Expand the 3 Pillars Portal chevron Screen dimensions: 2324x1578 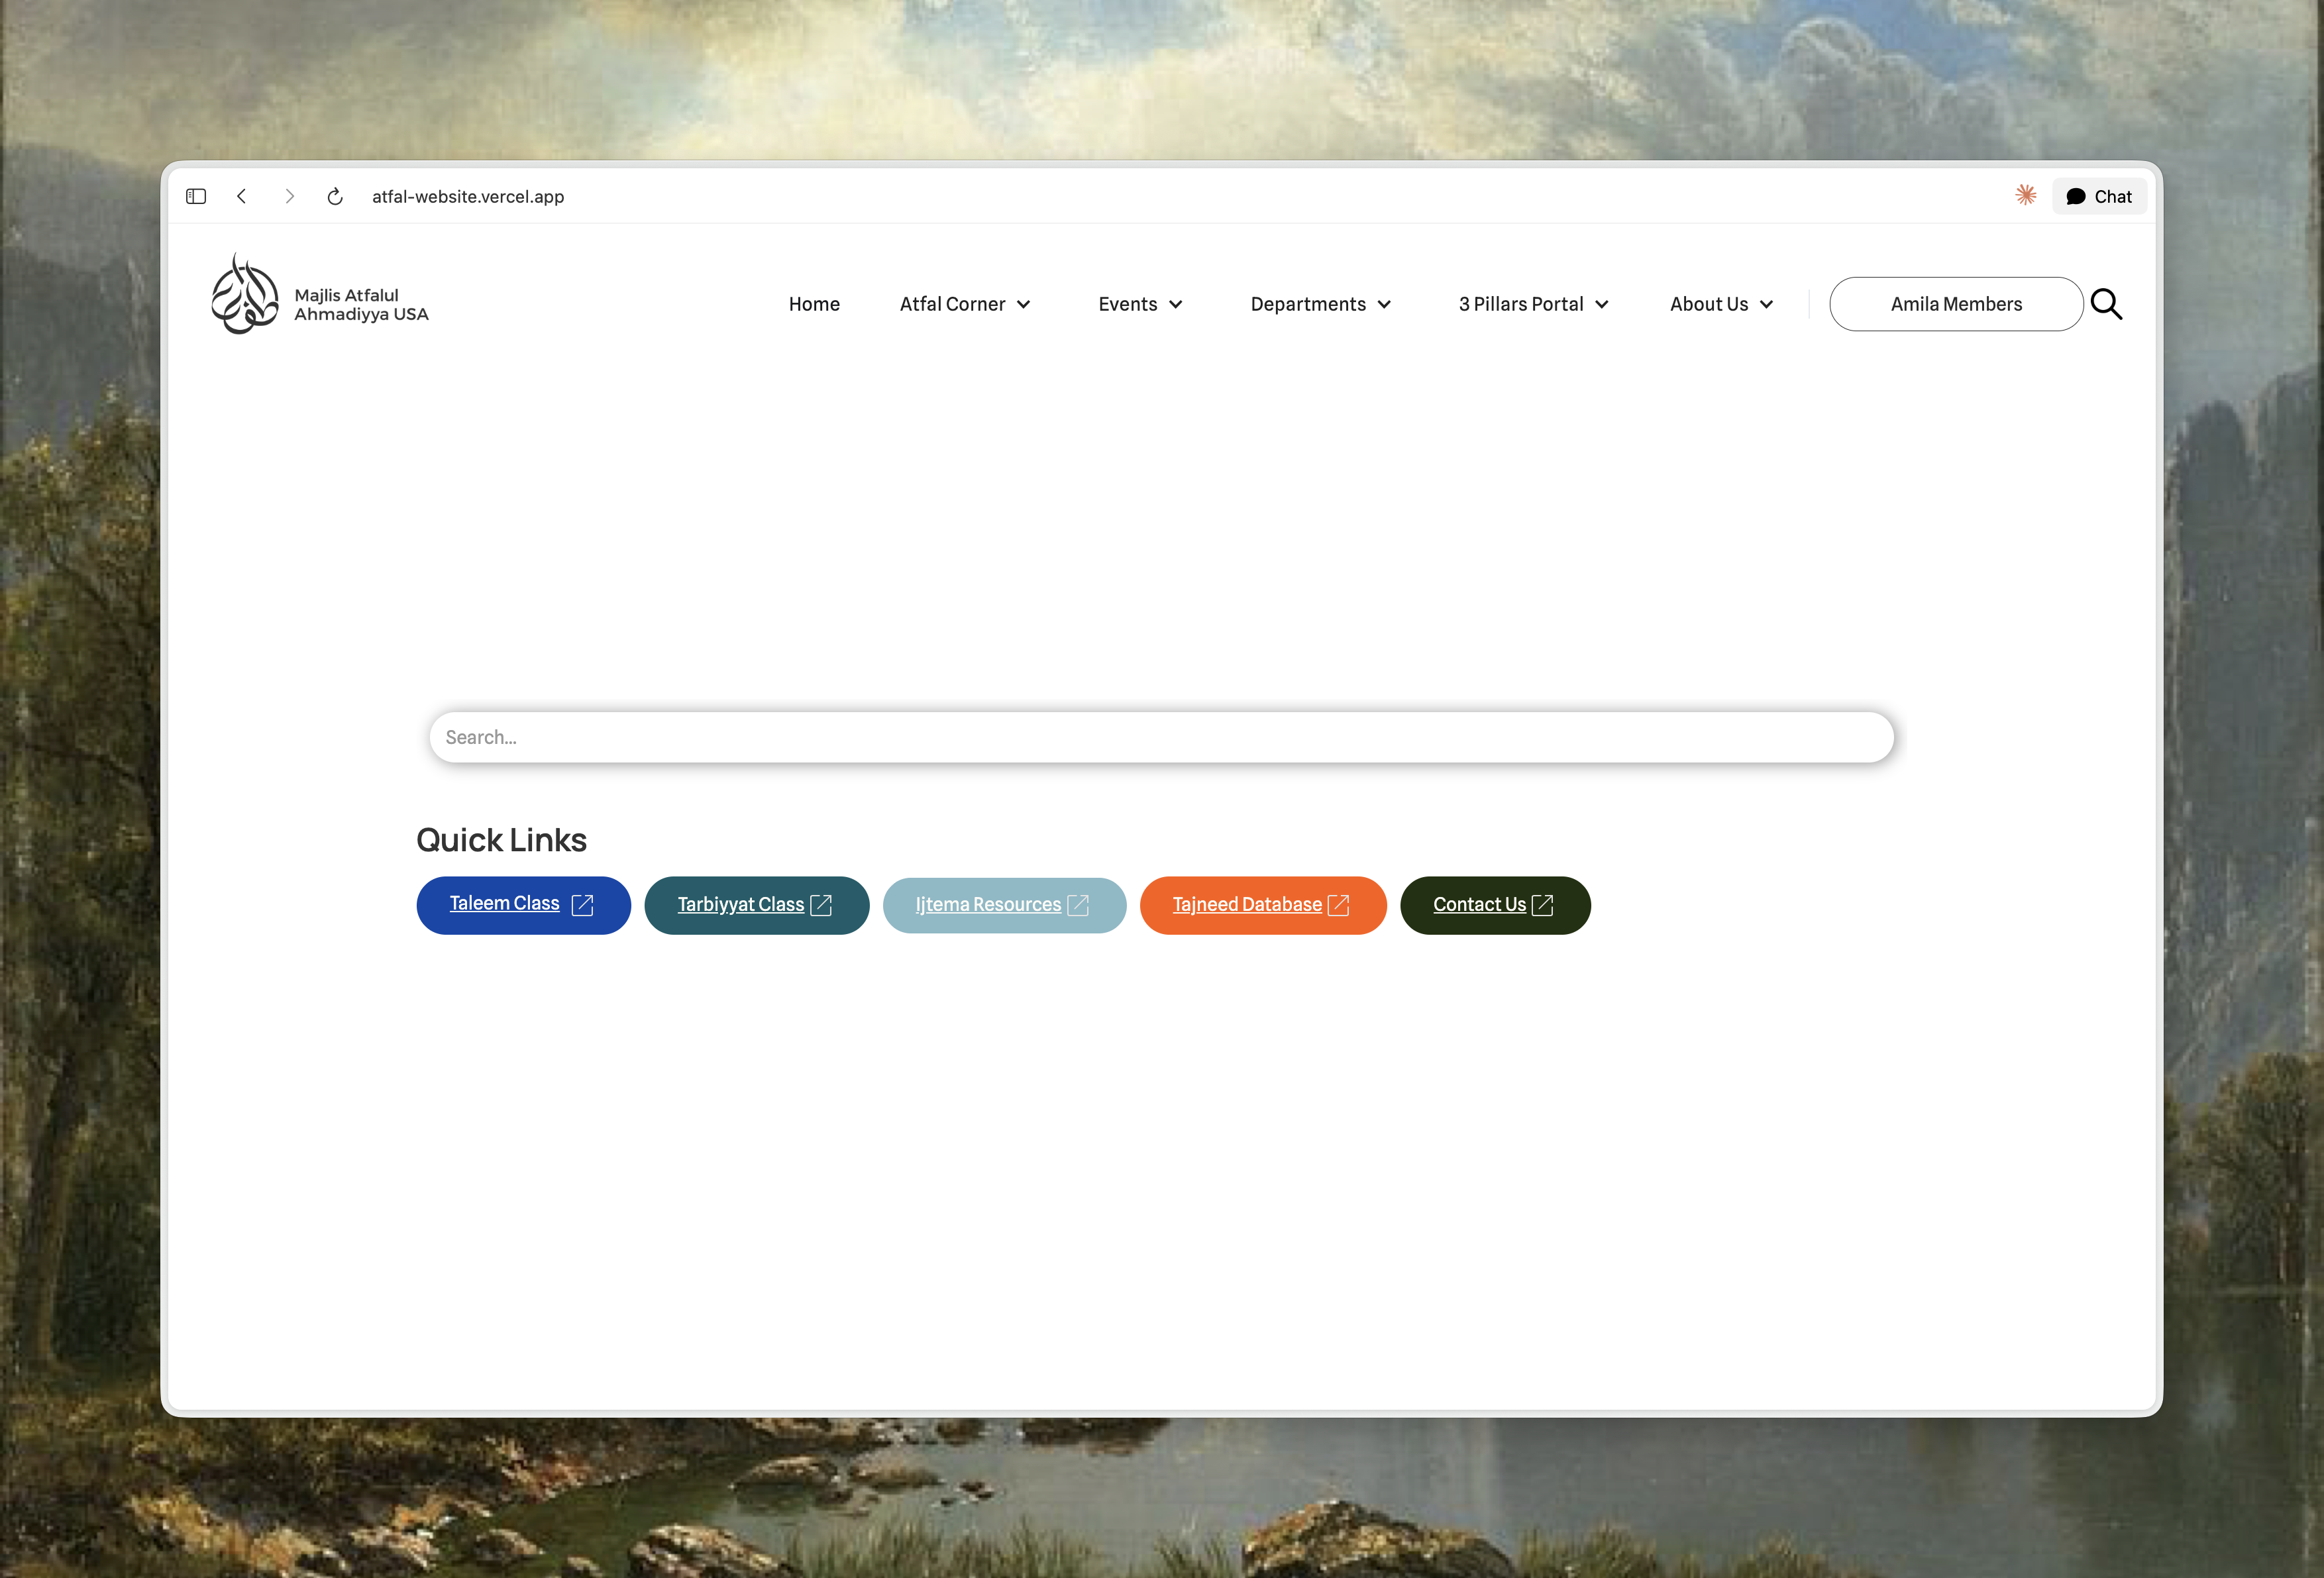pos(1601,305)
